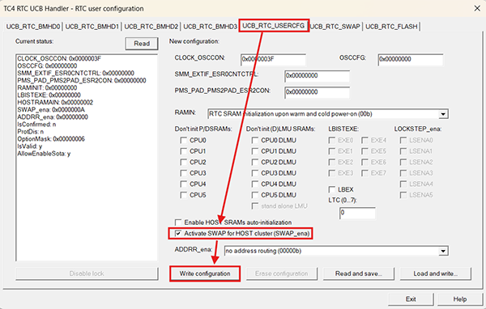Go to the UCB_RTC_SWAP tab

click(335, 27)
